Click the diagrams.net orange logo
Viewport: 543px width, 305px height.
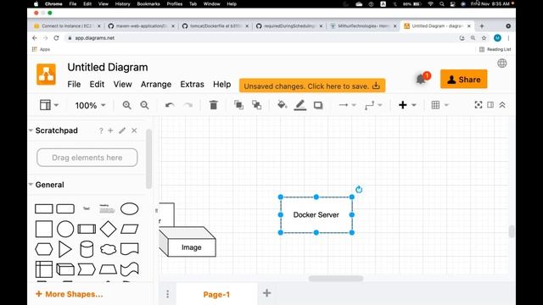click(x=46, y=75)
